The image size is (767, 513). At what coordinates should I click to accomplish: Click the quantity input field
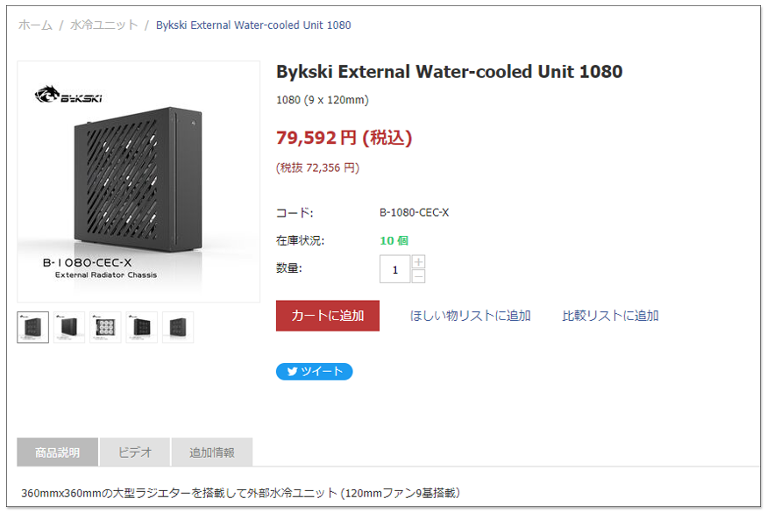(394, 269)
